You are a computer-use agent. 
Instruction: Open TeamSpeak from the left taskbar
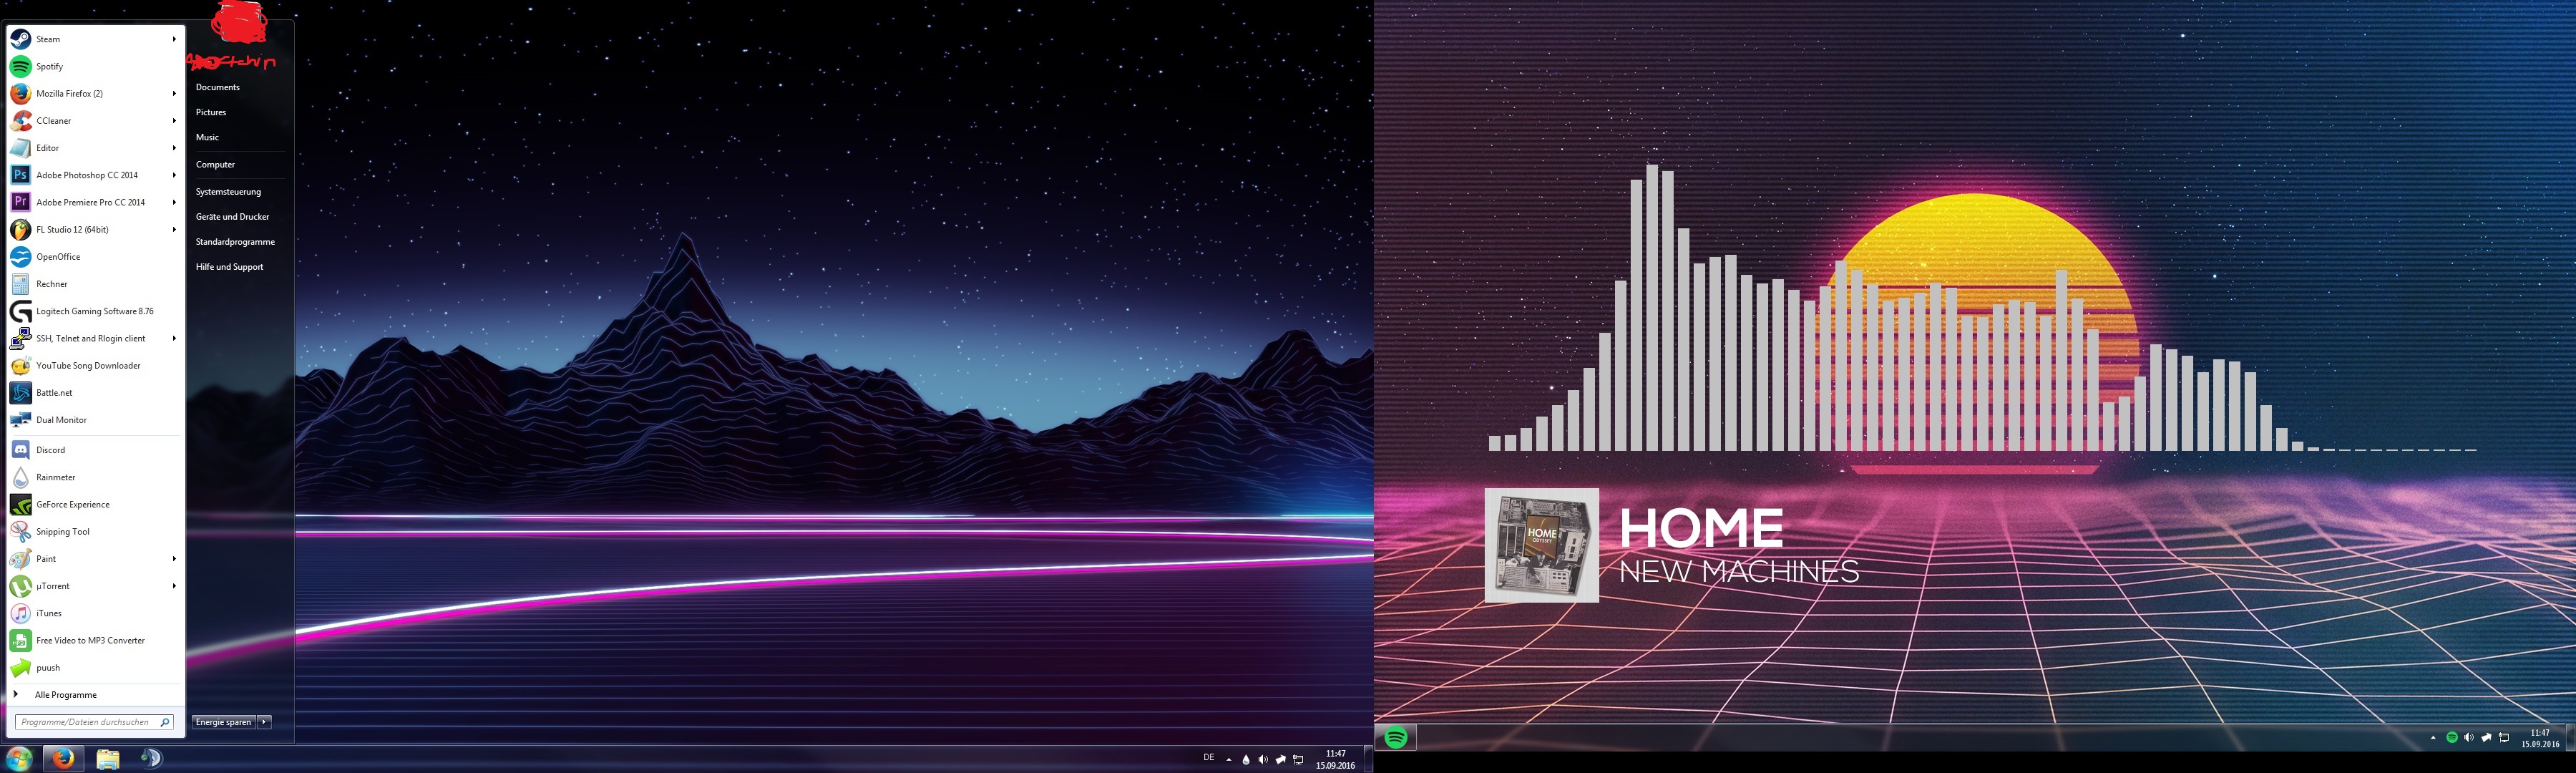[151, 758]
